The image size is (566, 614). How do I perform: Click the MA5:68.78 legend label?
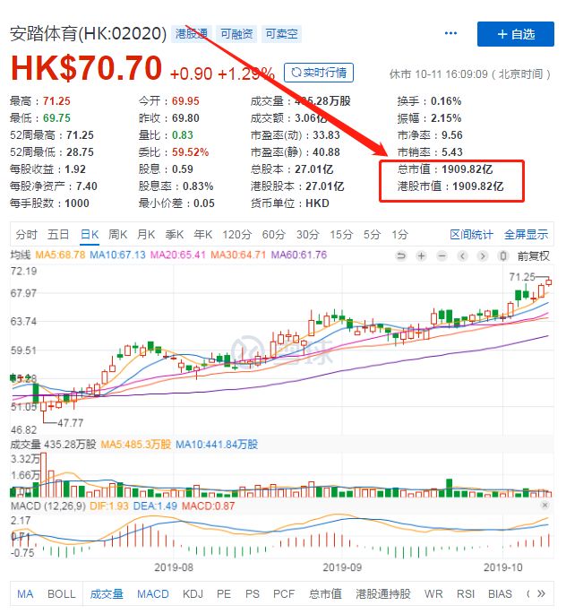[60, 255]
